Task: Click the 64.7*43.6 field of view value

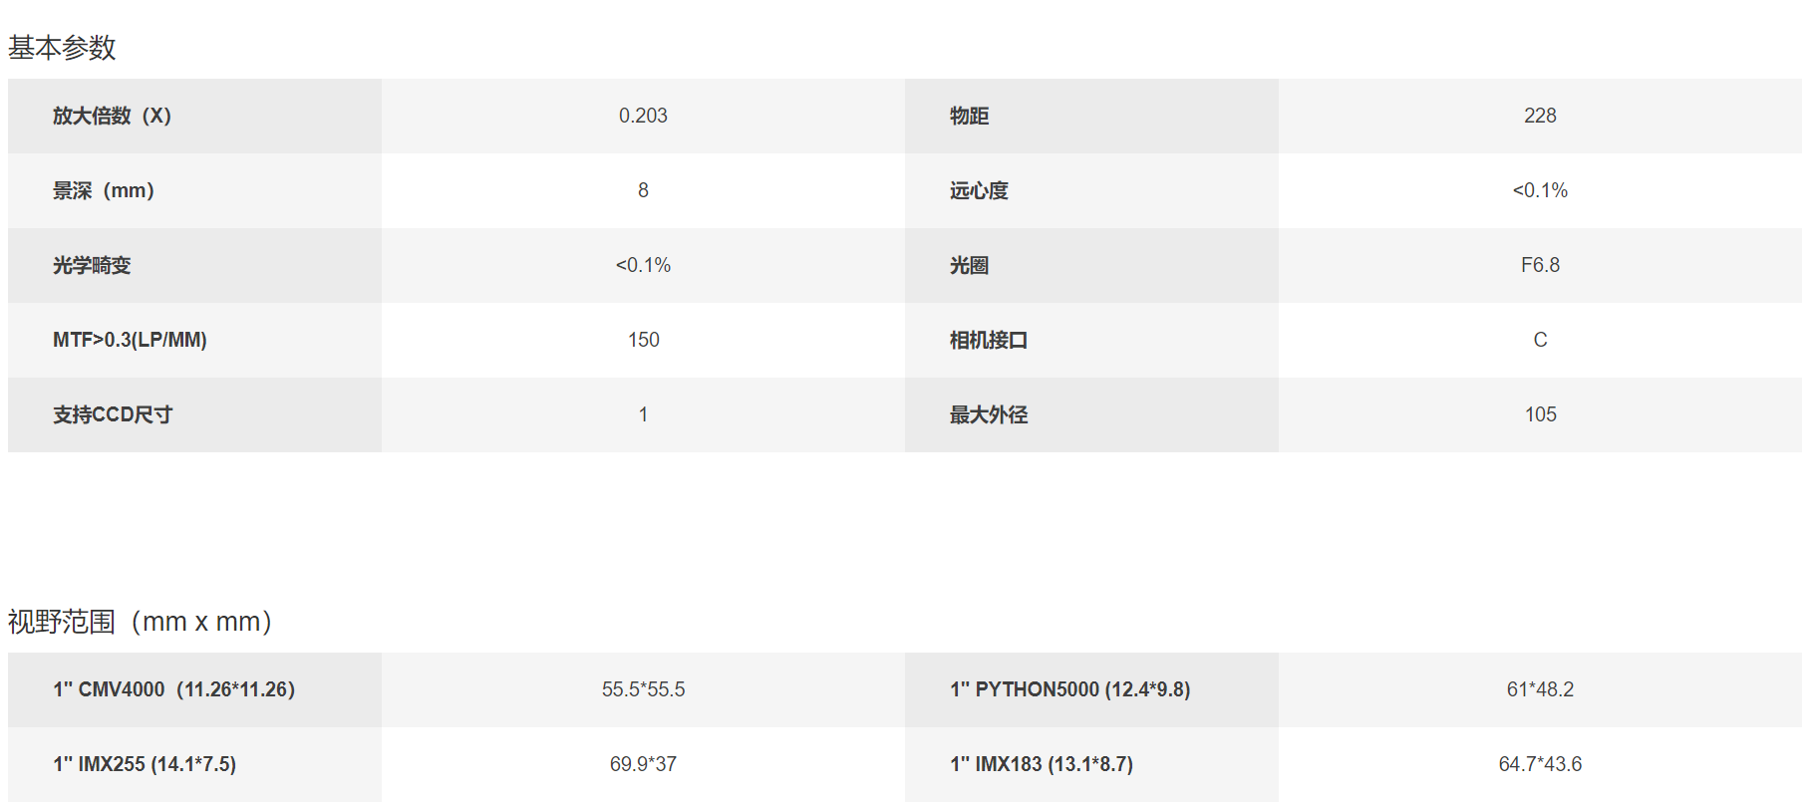Action: coord(1540,764)
